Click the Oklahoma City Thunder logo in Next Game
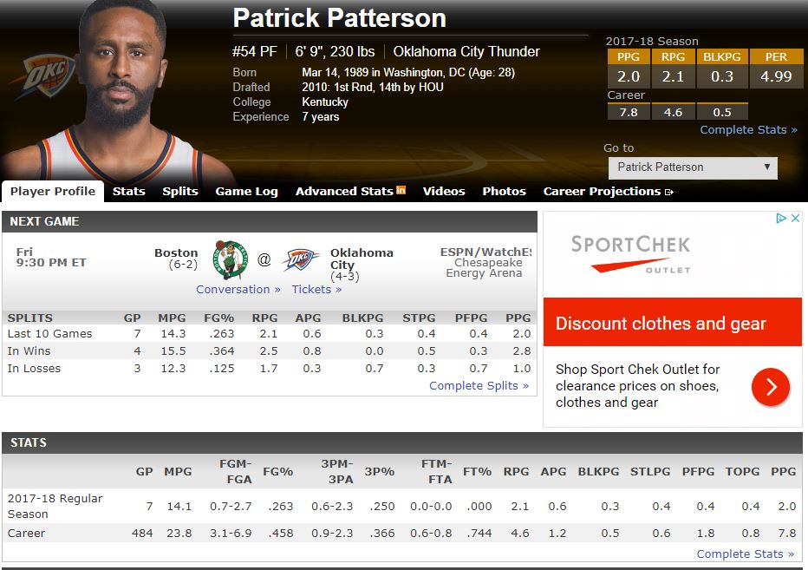 (300, 259)
